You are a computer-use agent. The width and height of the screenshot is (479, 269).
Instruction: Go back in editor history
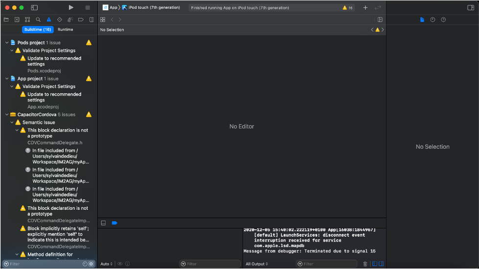(112, 20)
